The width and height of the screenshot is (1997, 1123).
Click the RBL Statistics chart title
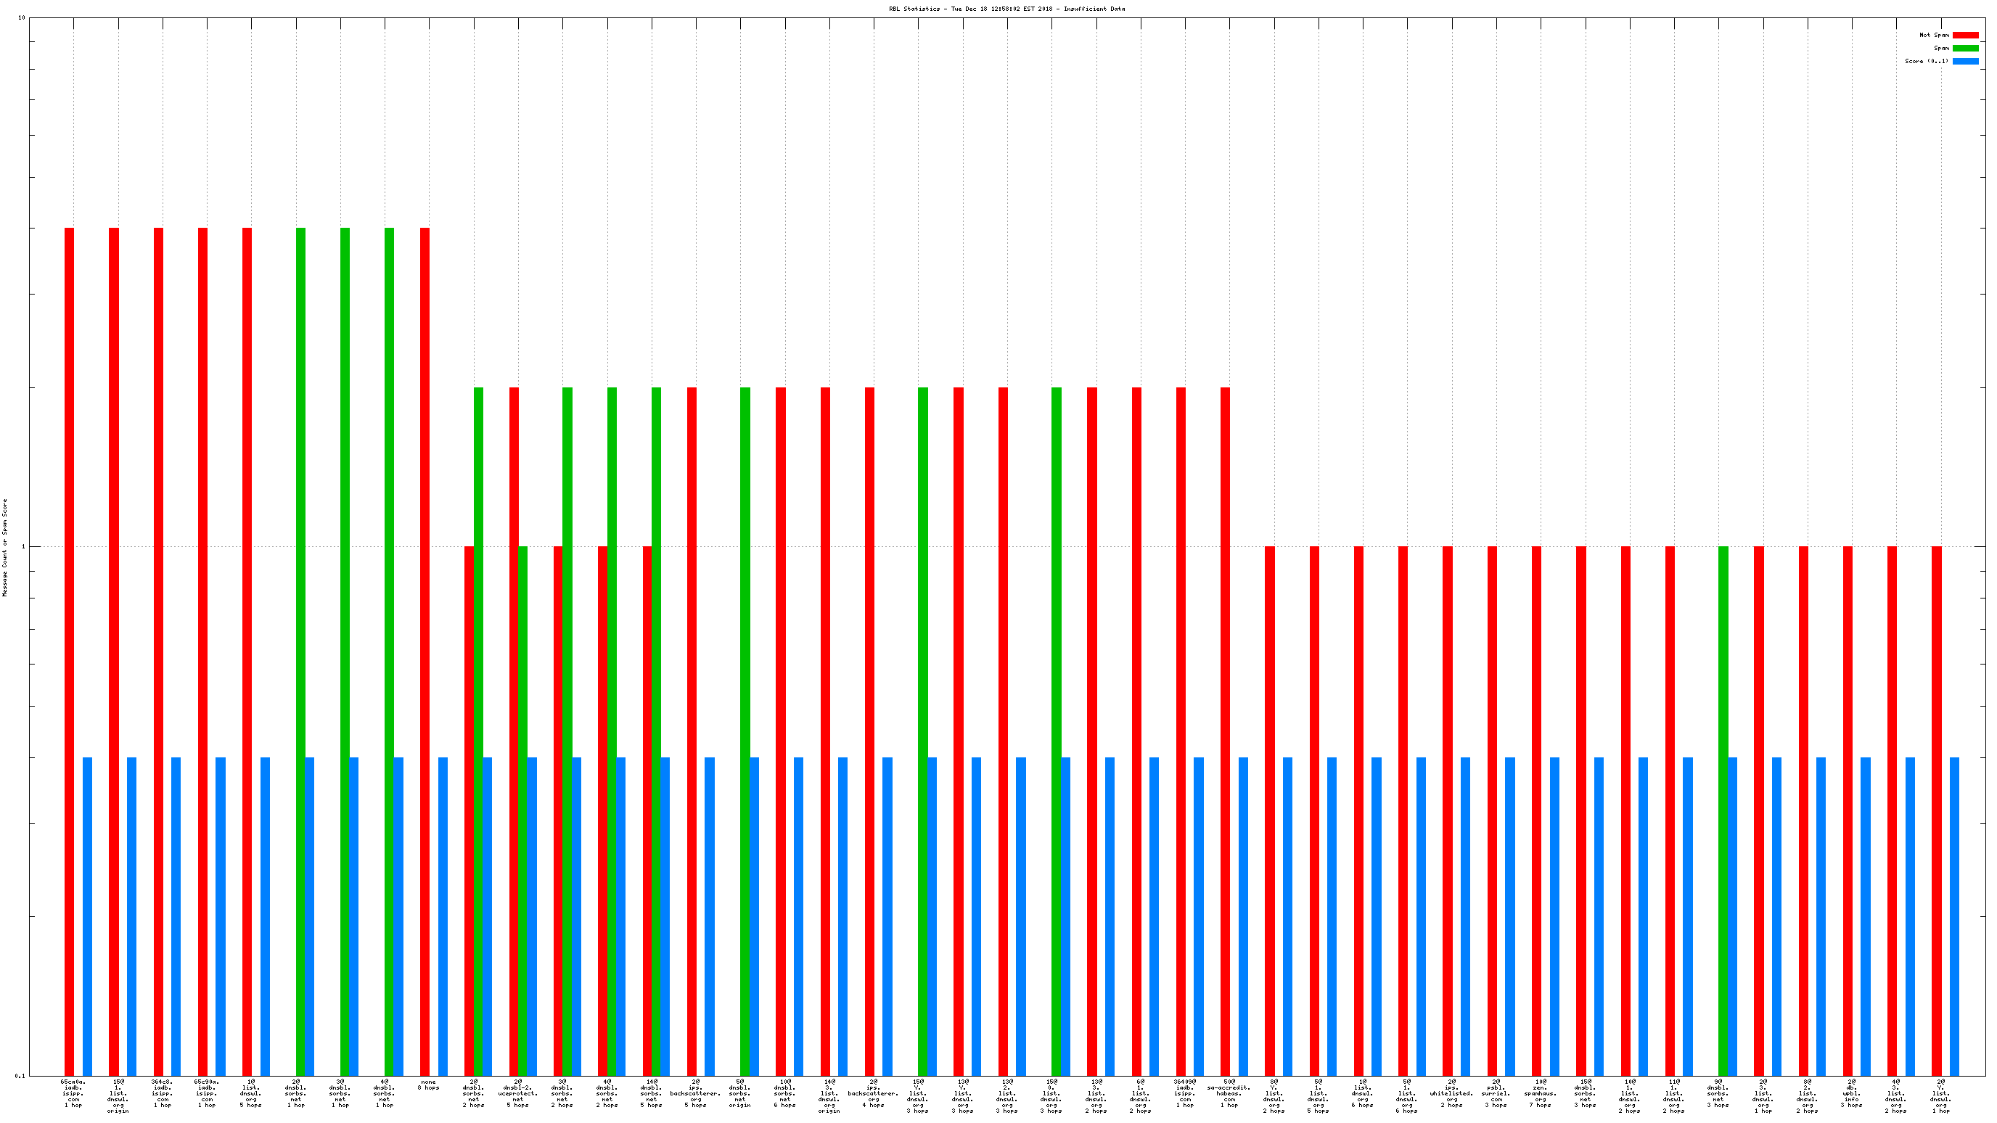pos(1006,9)
